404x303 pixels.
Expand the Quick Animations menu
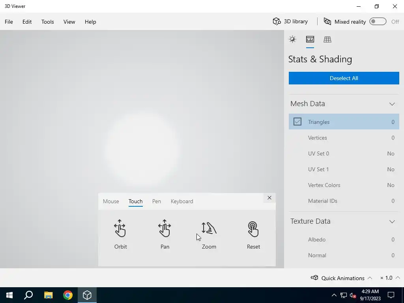click(x=370, y=278)
